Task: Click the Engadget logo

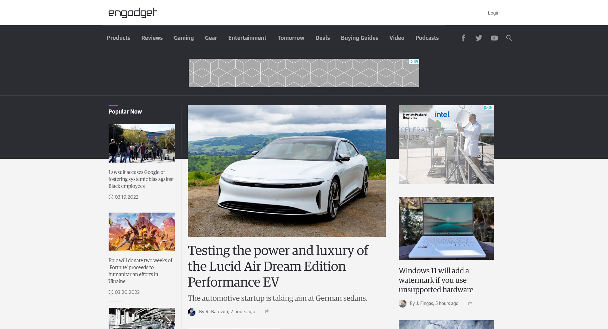Action: coord(132,13)
